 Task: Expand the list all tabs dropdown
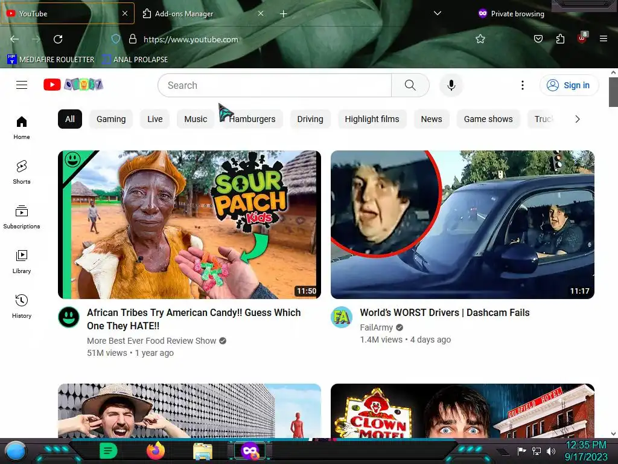pos(437,13)
